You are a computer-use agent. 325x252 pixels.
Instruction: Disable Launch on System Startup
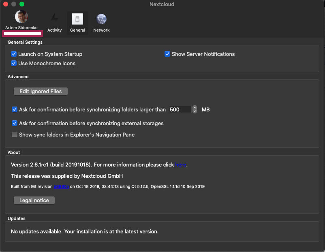(x=14, y=53)
